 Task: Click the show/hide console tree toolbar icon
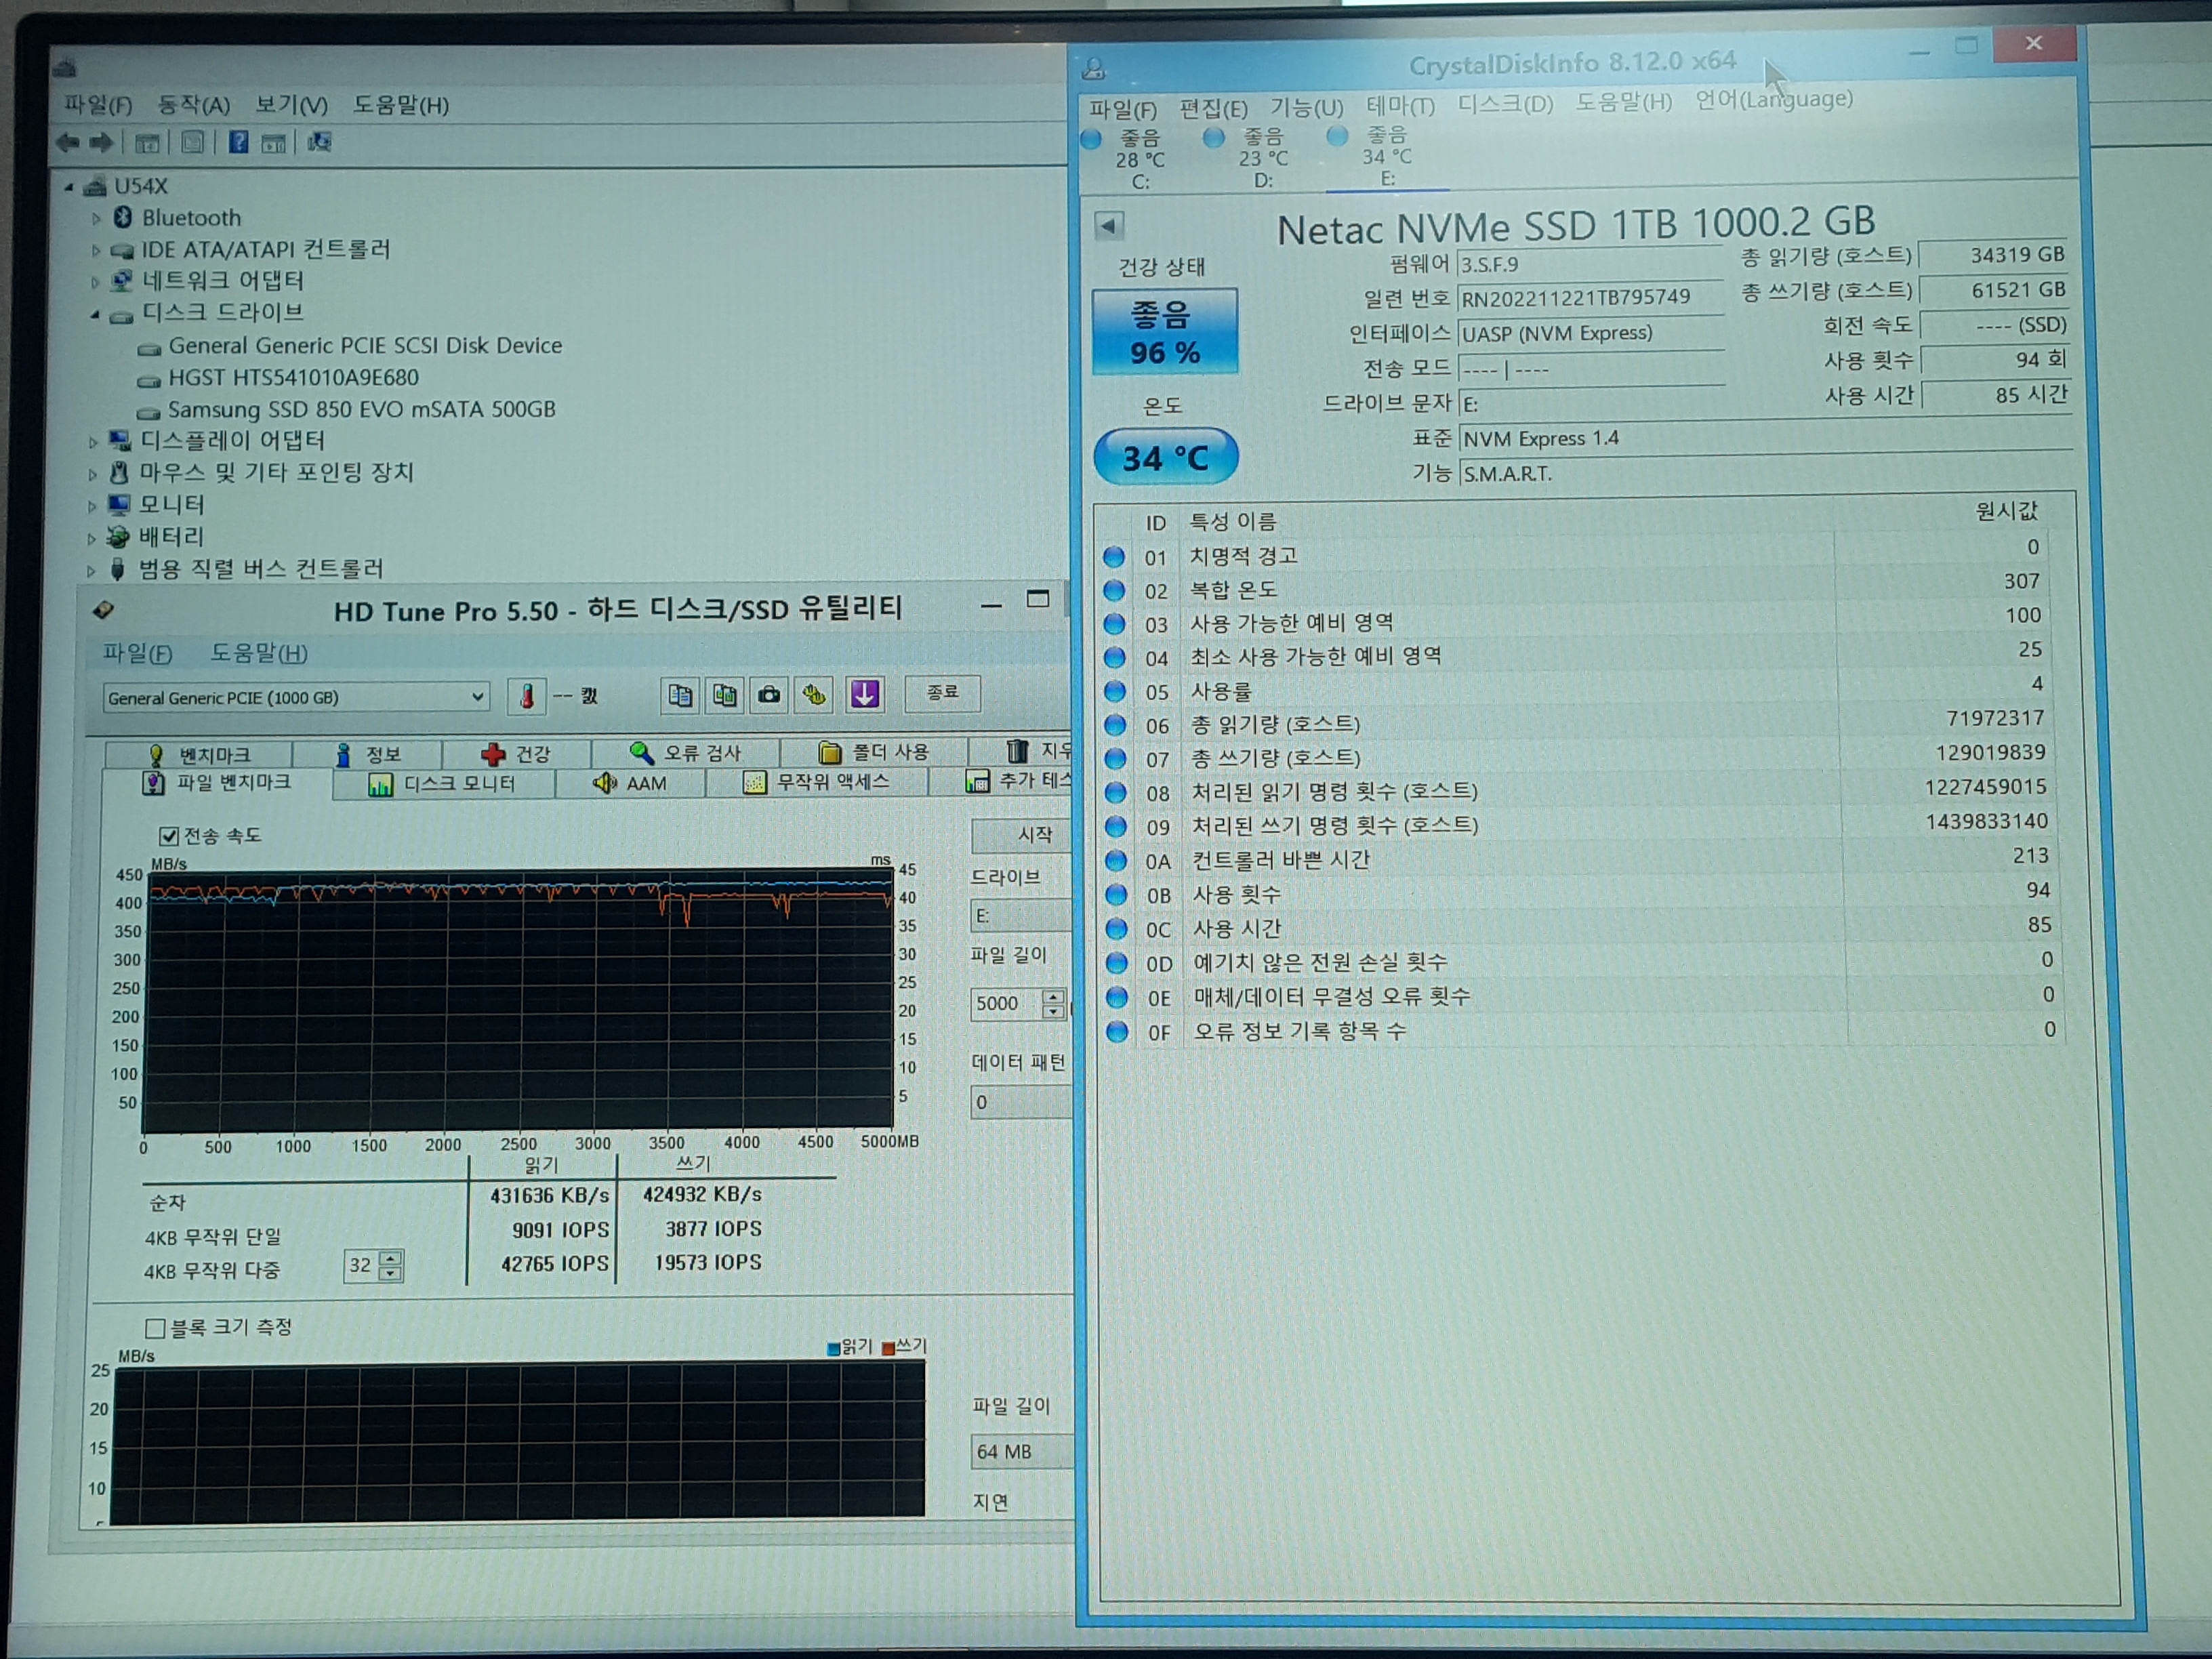tap(146, 143)
